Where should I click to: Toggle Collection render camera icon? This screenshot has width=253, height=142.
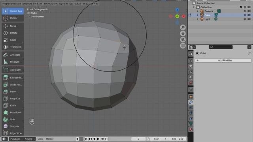(x=249, y=7)
